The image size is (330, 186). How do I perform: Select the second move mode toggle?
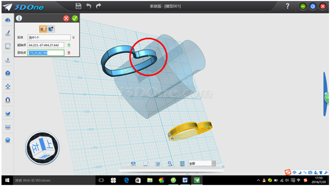[x=51, y=29]
